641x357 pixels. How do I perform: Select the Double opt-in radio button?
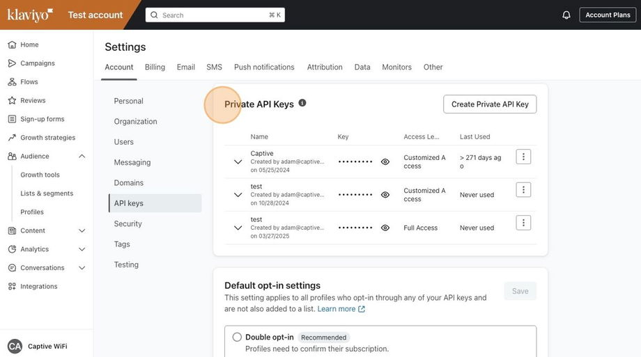click(x=237, y=337)
